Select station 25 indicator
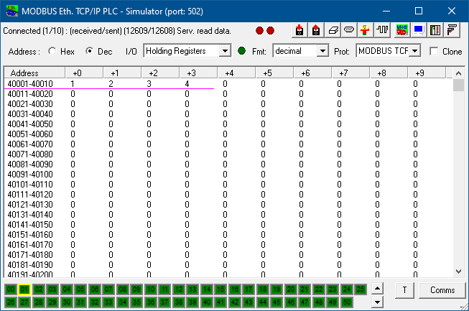The width and height of the screenshot is (469, 311). [x=361, y=289]
